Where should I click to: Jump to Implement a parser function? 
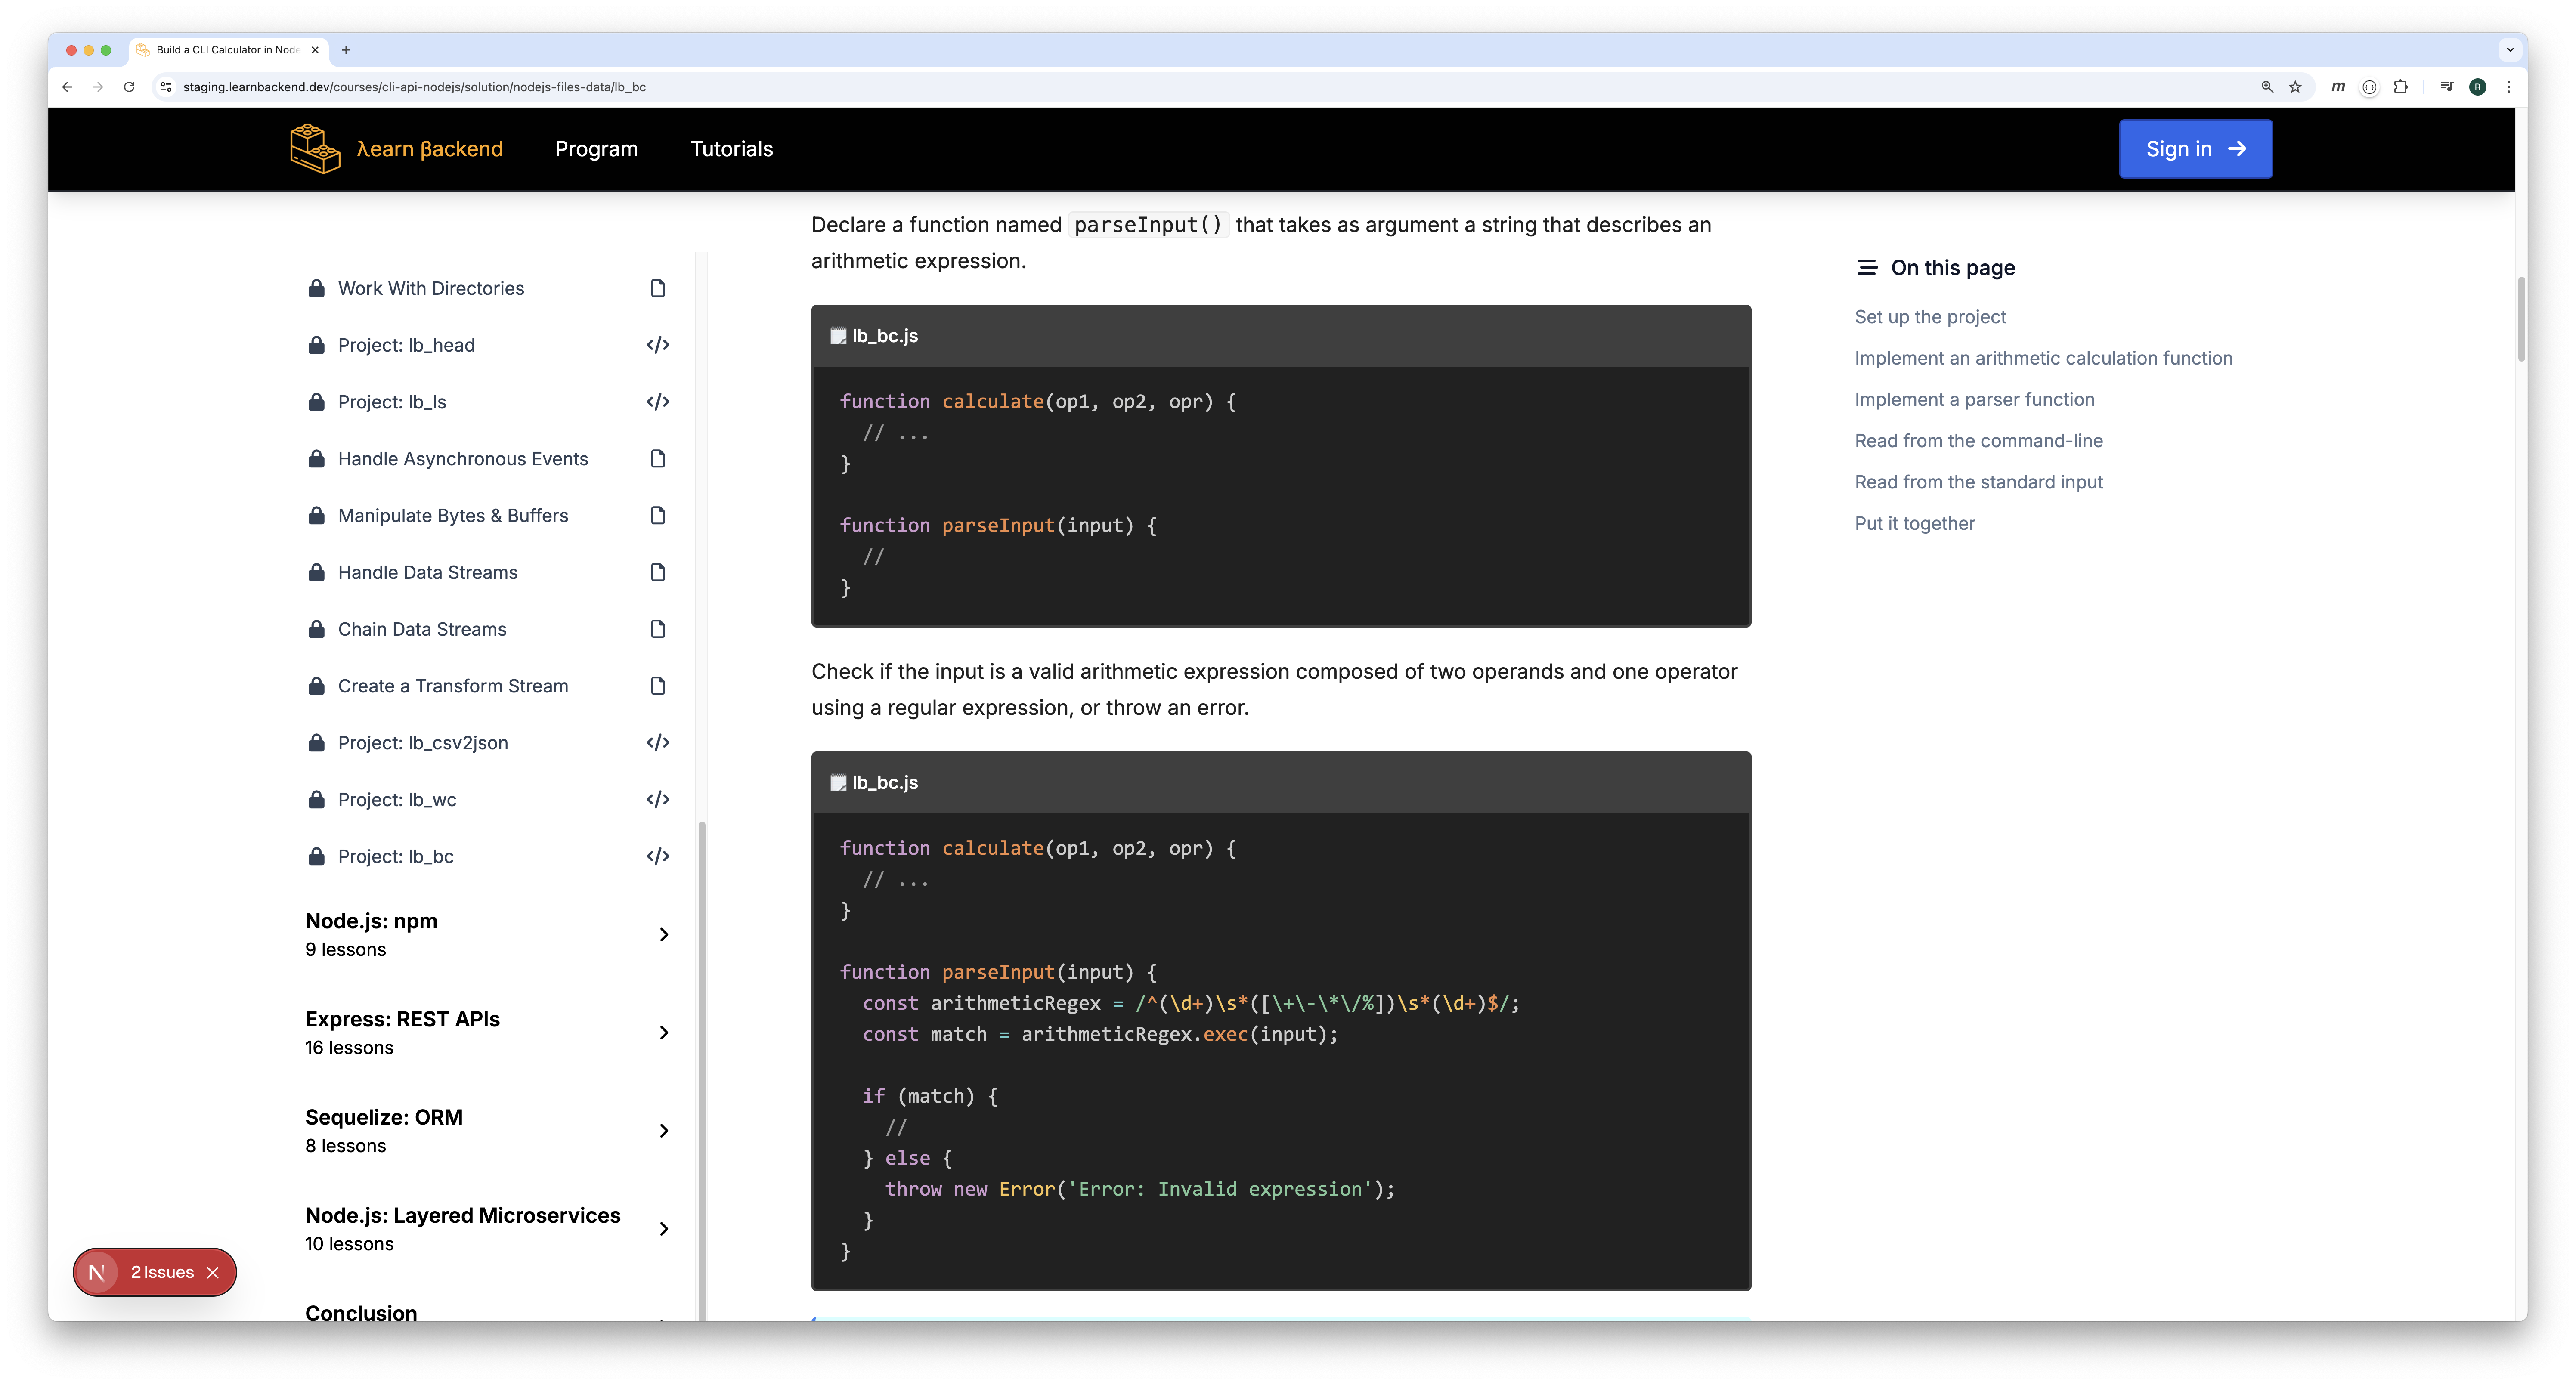click(x=1974, y=400)
